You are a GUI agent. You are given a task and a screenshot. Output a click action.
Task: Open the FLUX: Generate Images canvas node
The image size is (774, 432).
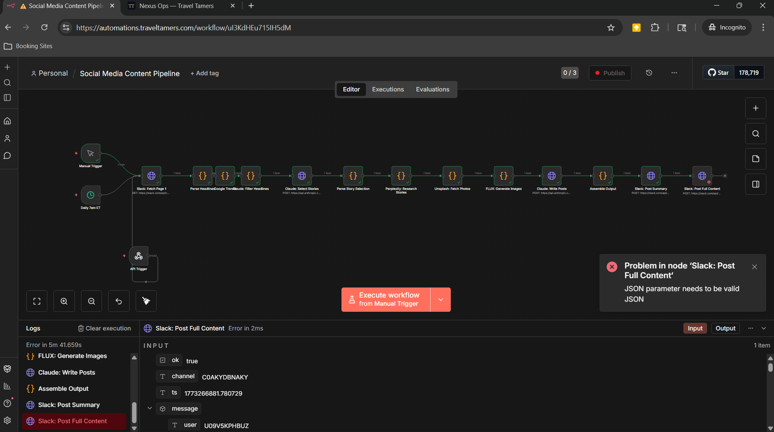pyautogui.click(x=504, y=176)
